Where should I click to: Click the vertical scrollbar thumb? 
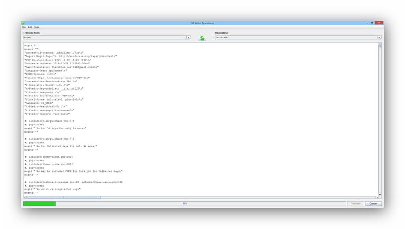click(x=380, y=47)
